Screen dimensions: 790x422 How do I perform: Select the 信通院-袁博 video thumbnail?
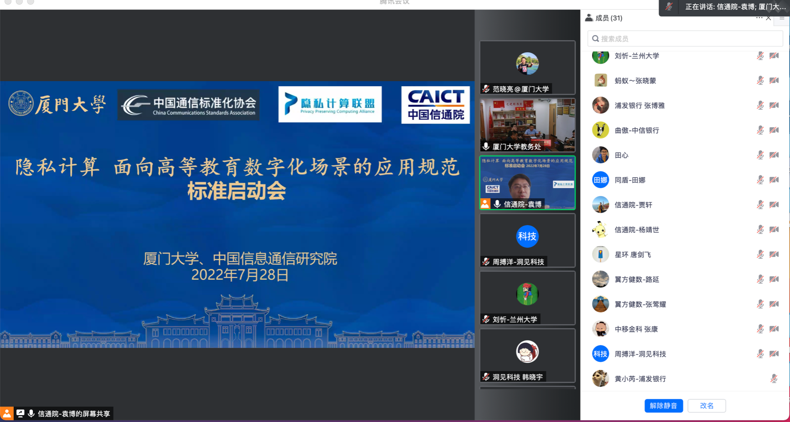point(527,182)
